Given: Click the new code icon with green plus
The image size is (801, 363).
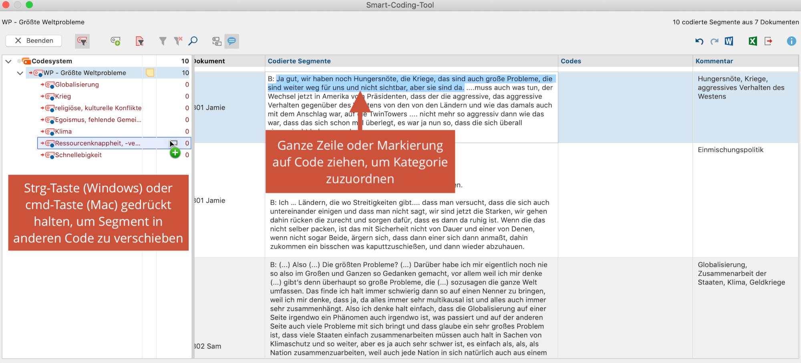Looking at the screenshot, I should [x=115, y=41].
